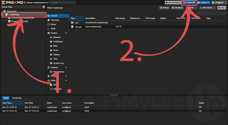Screen dimensions: 228x125
Task: Click the Network arrows icon
Action: [51, 37]
